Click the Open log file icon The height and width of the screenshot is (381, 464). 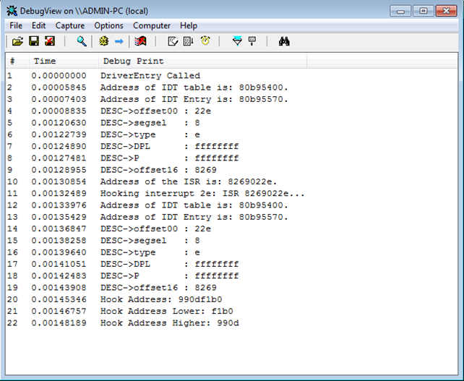pos(17,41)
